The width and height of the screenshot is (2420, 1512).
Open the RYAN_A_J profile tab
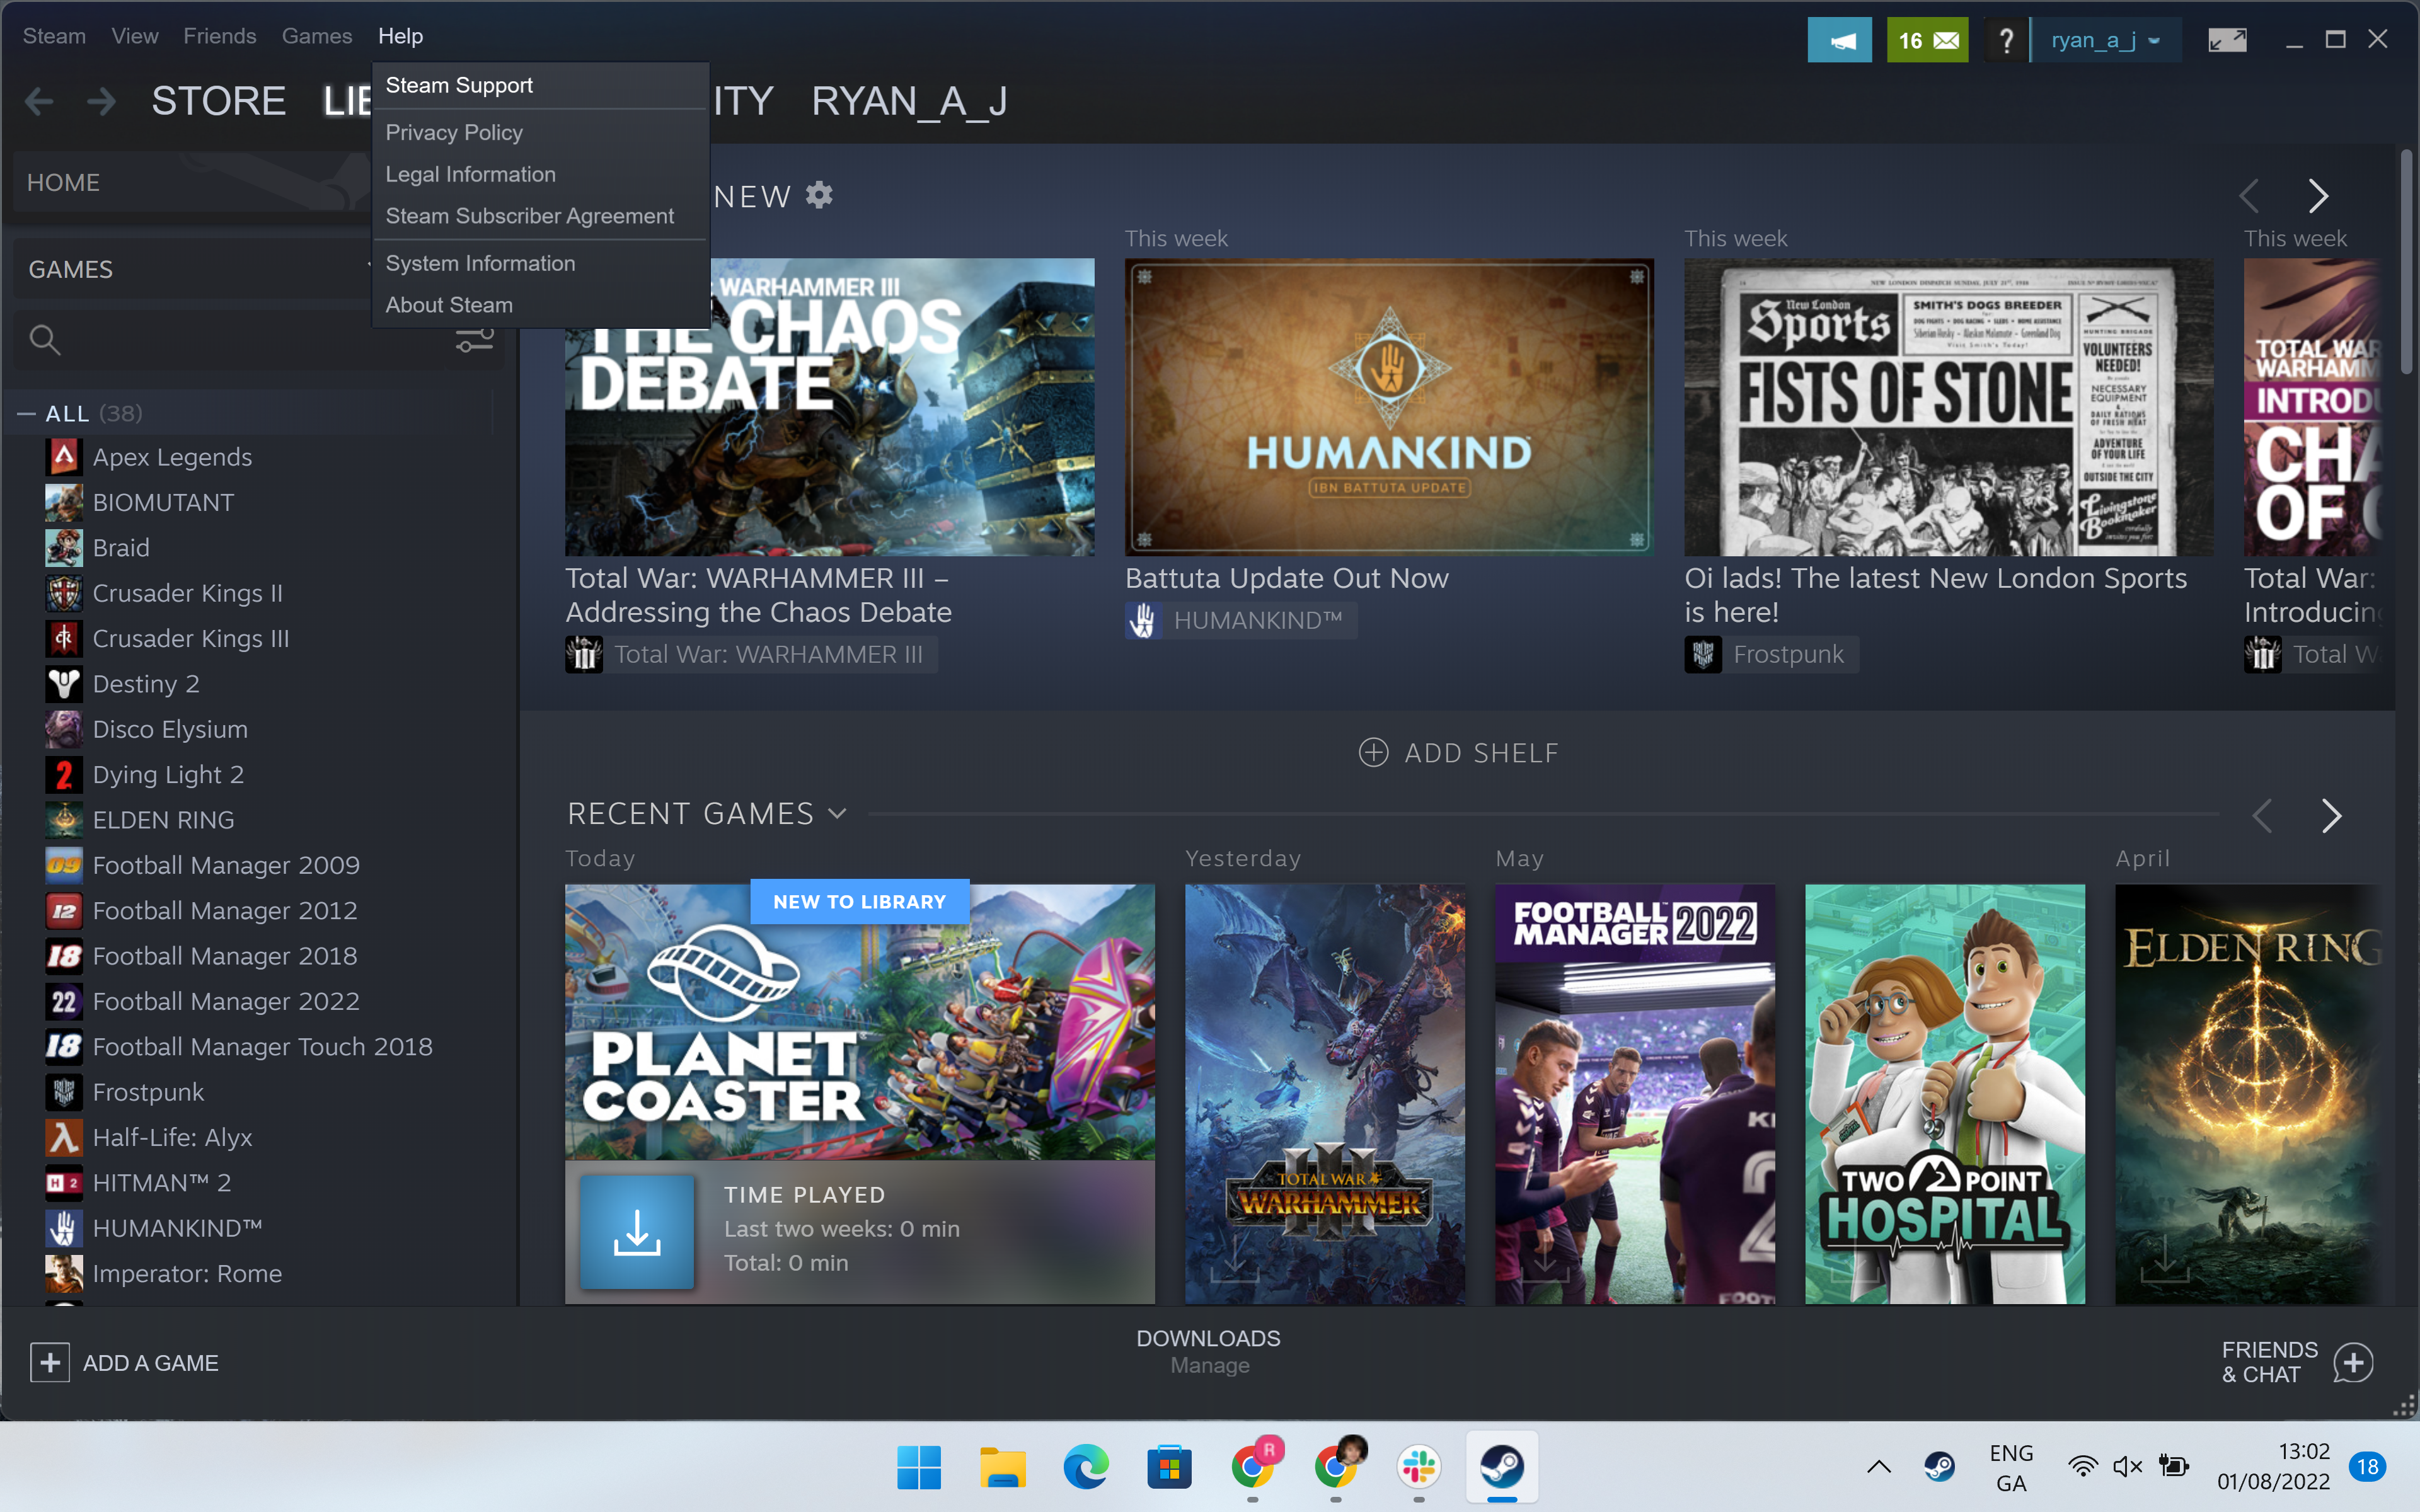909,101
